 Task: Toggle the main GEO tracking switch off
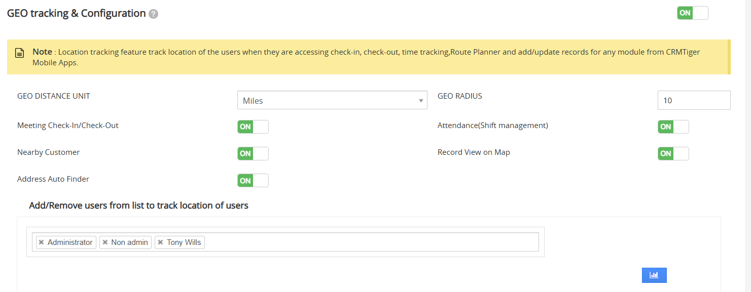tap(693, 13)
